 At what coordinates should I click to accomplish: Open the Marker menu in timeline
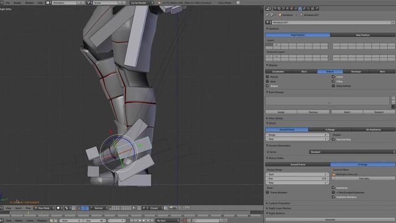coord(19,221)
